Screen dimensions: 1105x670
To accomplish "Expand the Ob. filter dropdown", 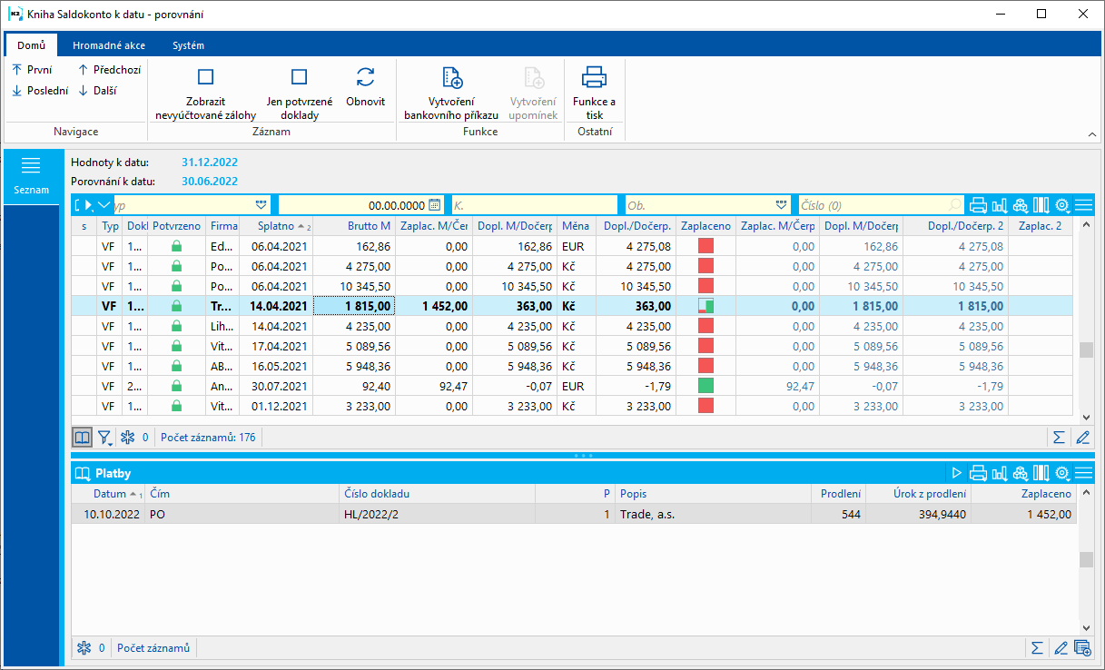I will point(781,205).
